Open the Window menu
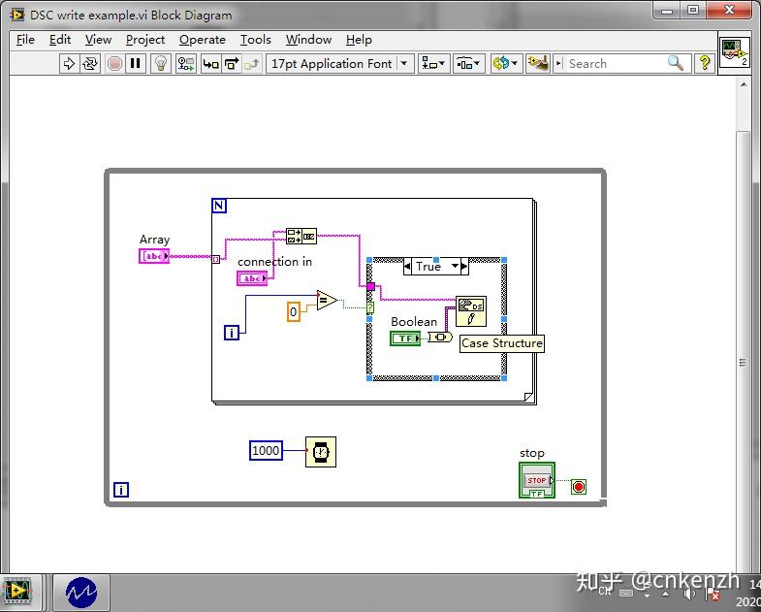This screenshot has width=761, height=612. click(x=308, y=40)
